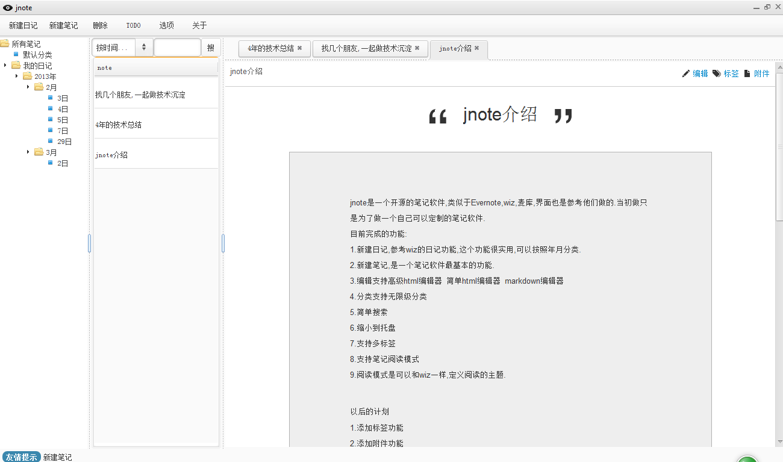
Task: Click folder icon of 2013年
Action: click(x=28, y=76)
